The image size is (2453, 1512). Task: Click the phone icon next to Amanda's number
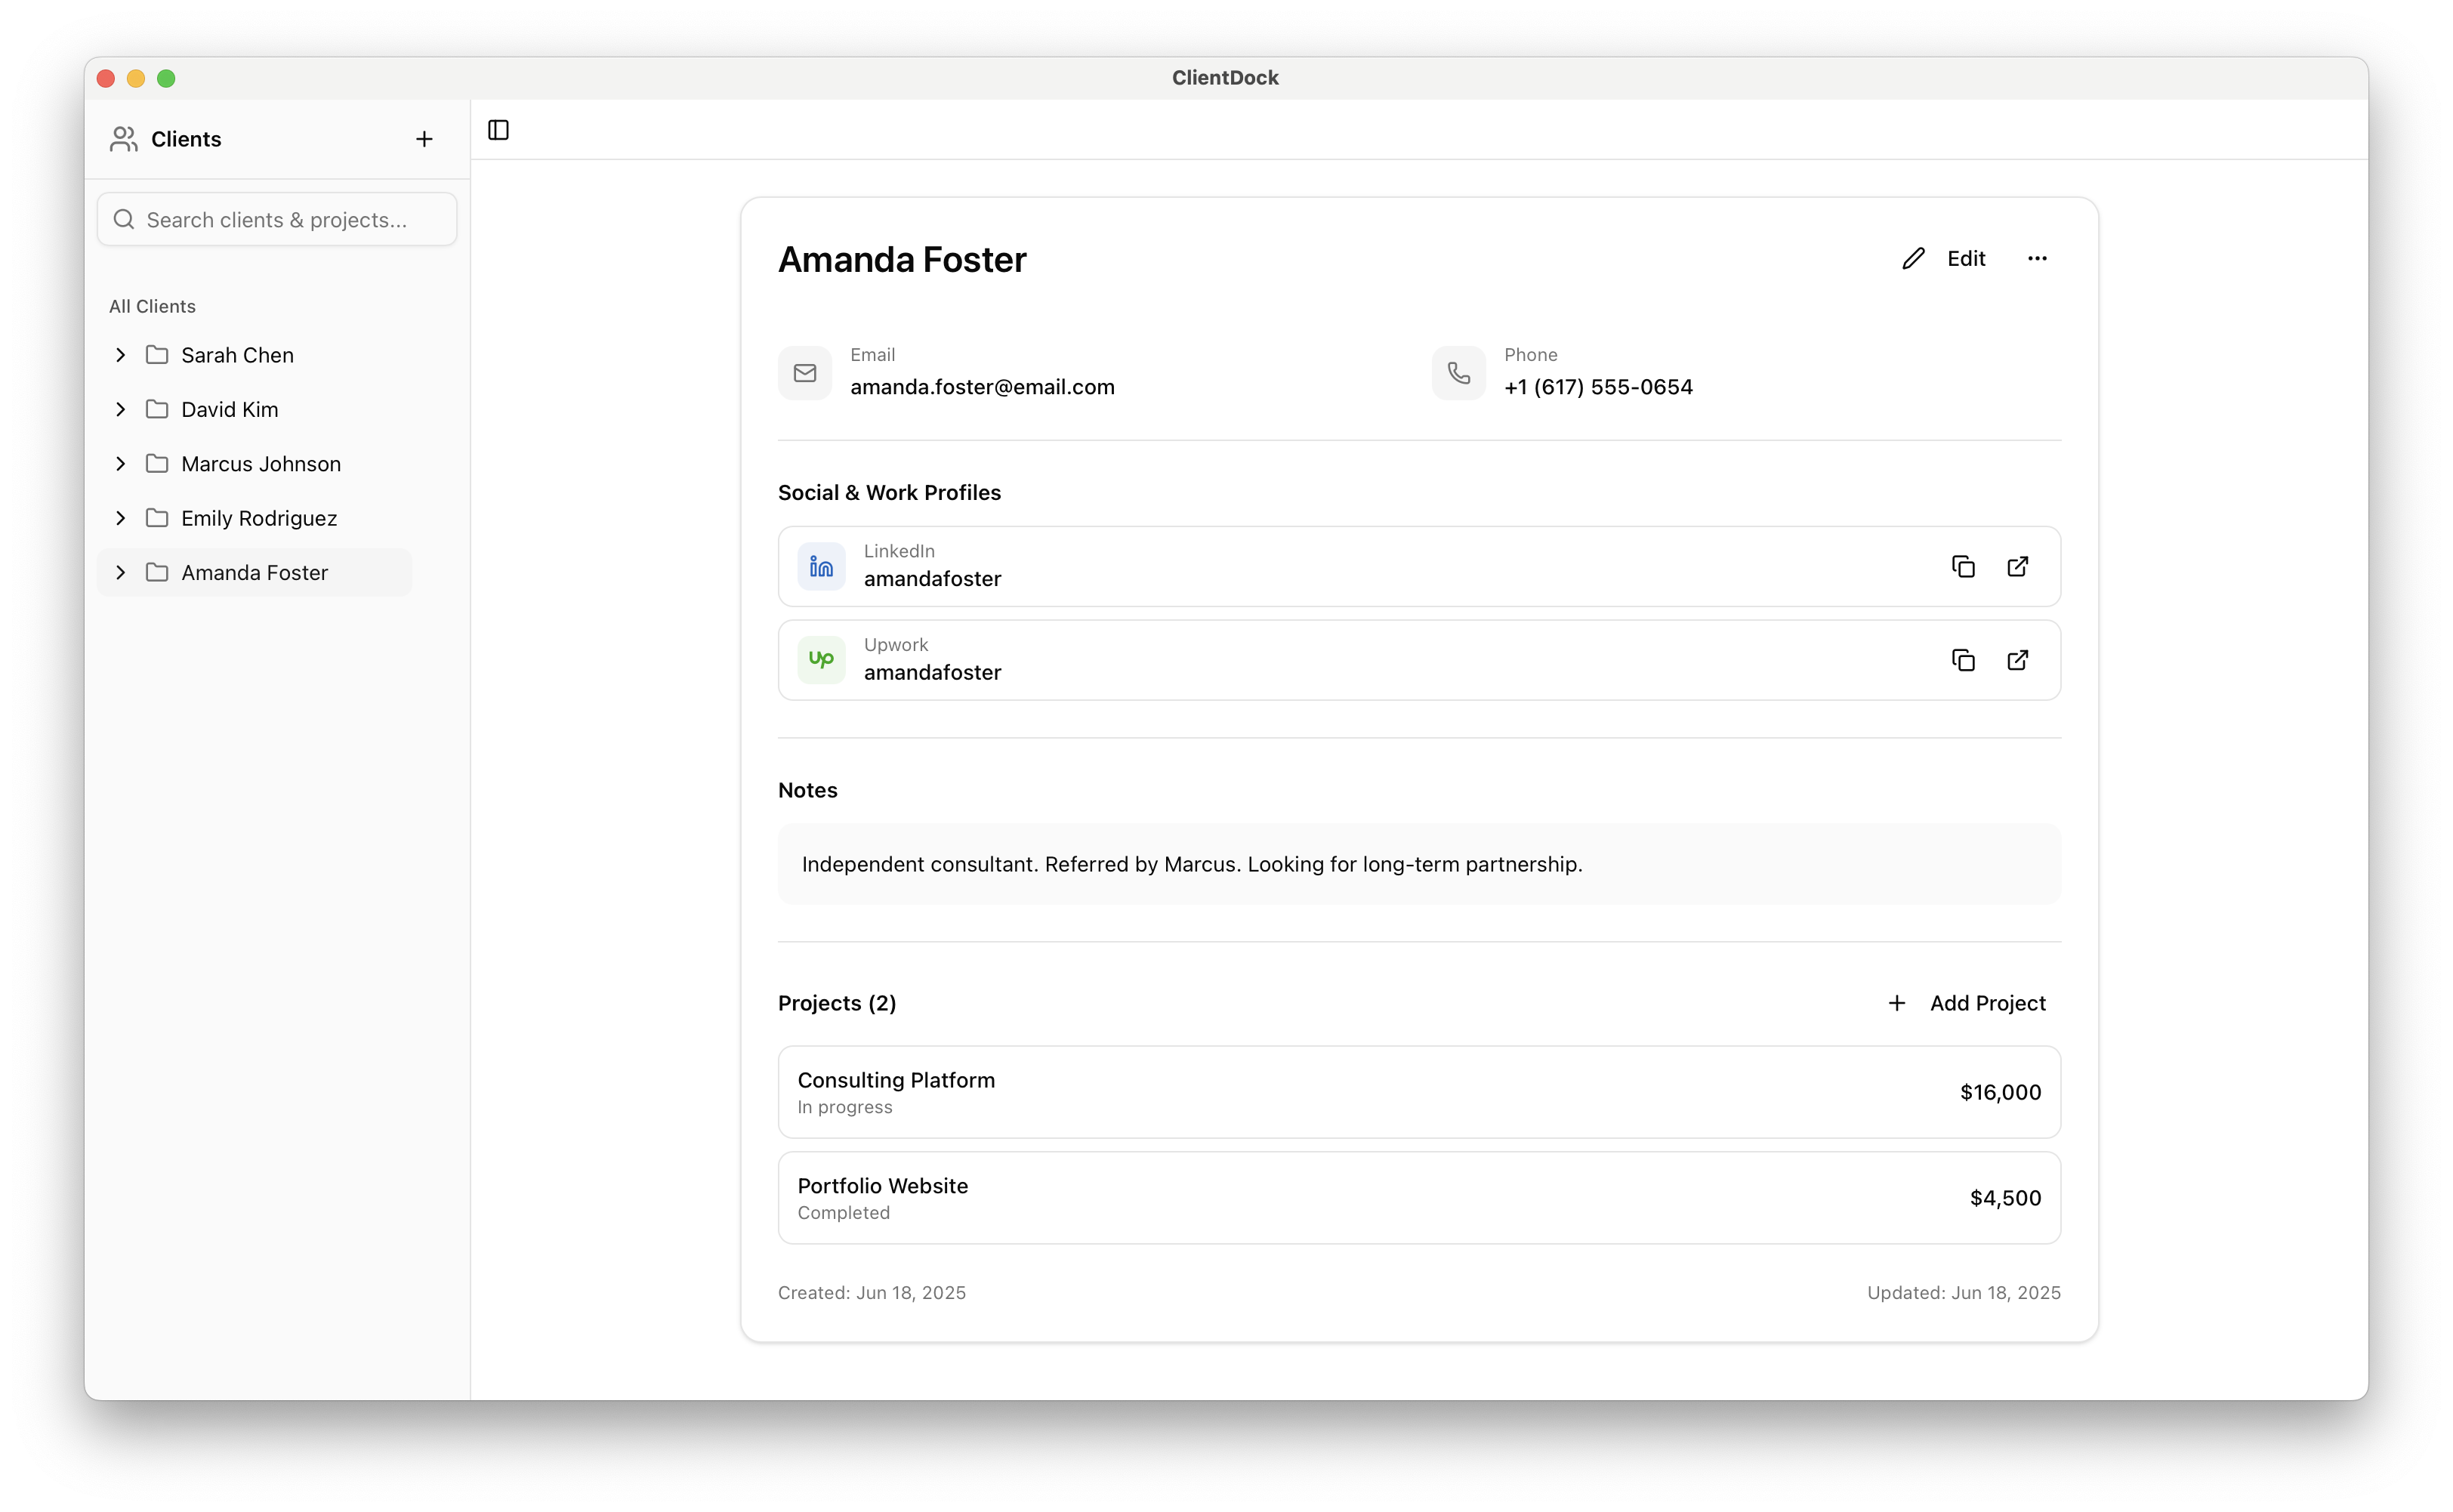pyautogui.click(x=1458, y=373)
